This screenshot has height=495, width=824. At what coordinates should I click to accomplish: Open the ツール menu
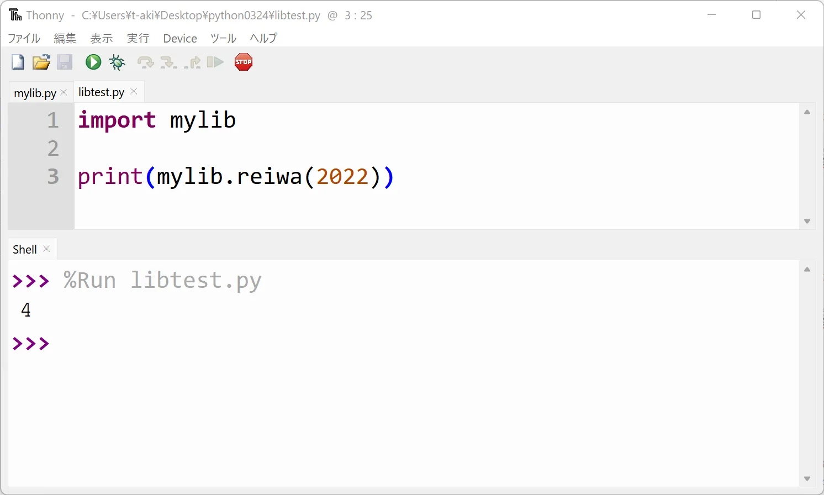(x=223, y=38)
